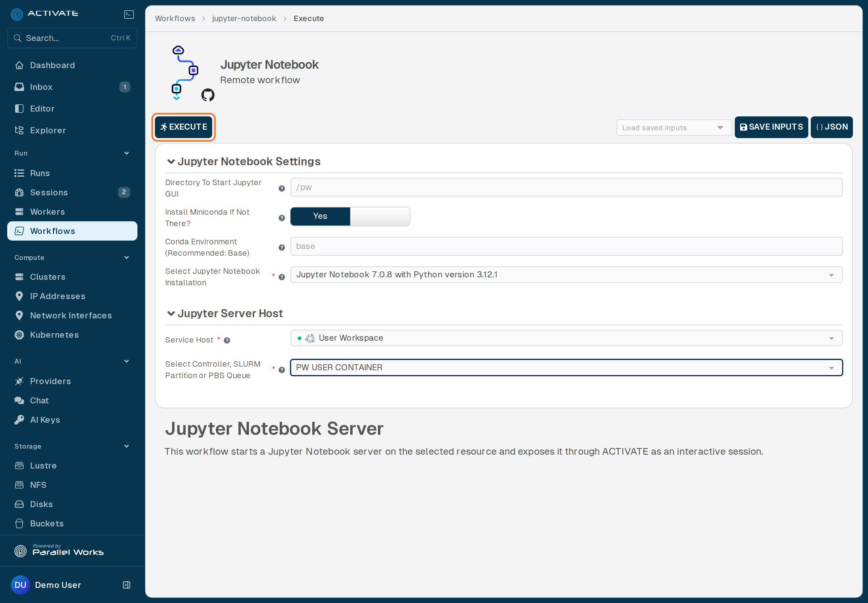Collapse the Jupyter Server Host section

pos(171,314)
